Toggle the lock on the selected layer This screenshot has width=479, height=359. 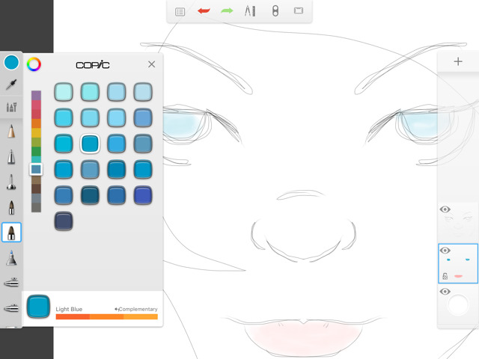(445, 276)
